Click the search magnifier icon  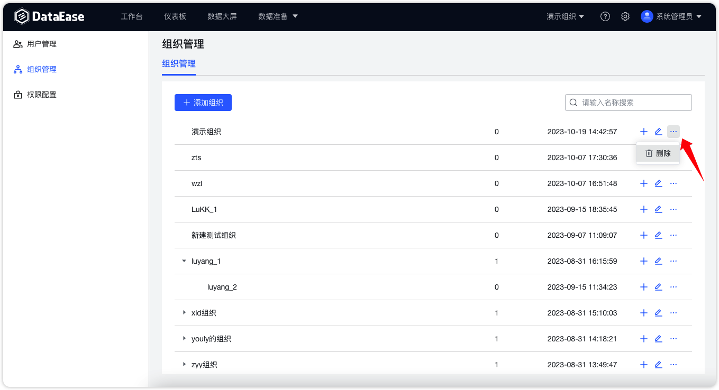(x=573, y=103)
